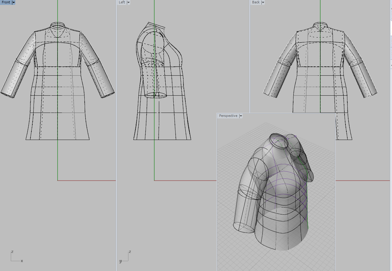The height and width of the screenshot is (271, 392).
Task: Click the lower sleeve cuff in Perspective view
Action: click(243, 227)
